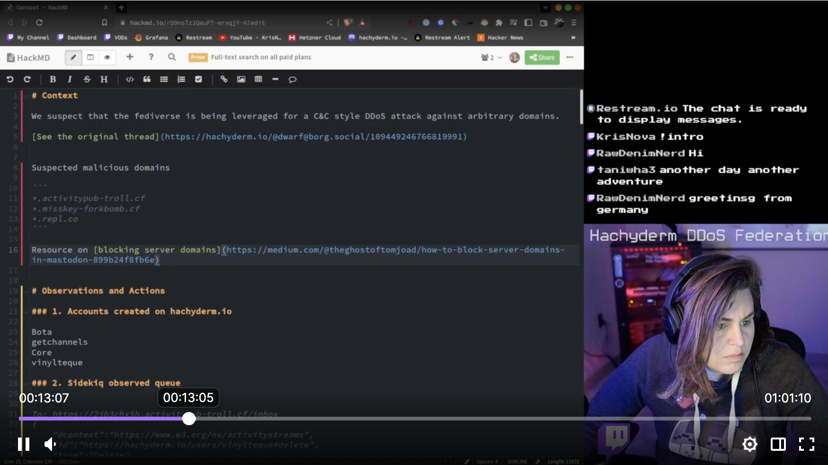The width and height of the screenshot is (828, 465).
Task: Click the '*.misskey-forkbomb.cf' line
Action: (x=86, y=209)
